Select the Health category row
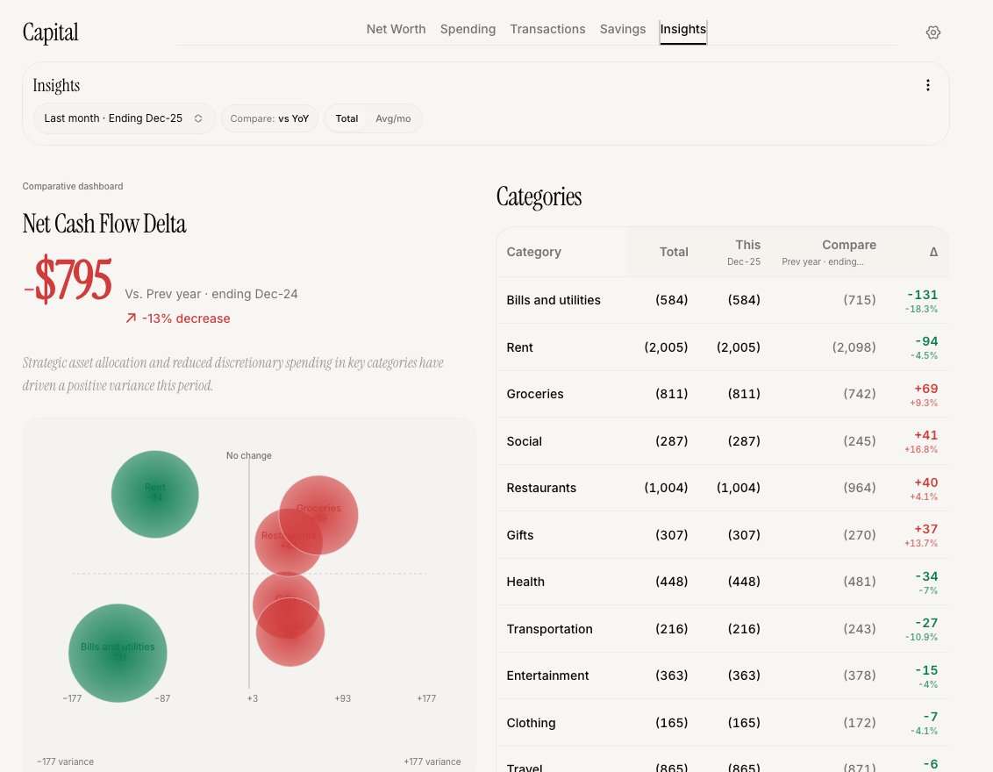 pyautogui.click(x=723, y=582)
